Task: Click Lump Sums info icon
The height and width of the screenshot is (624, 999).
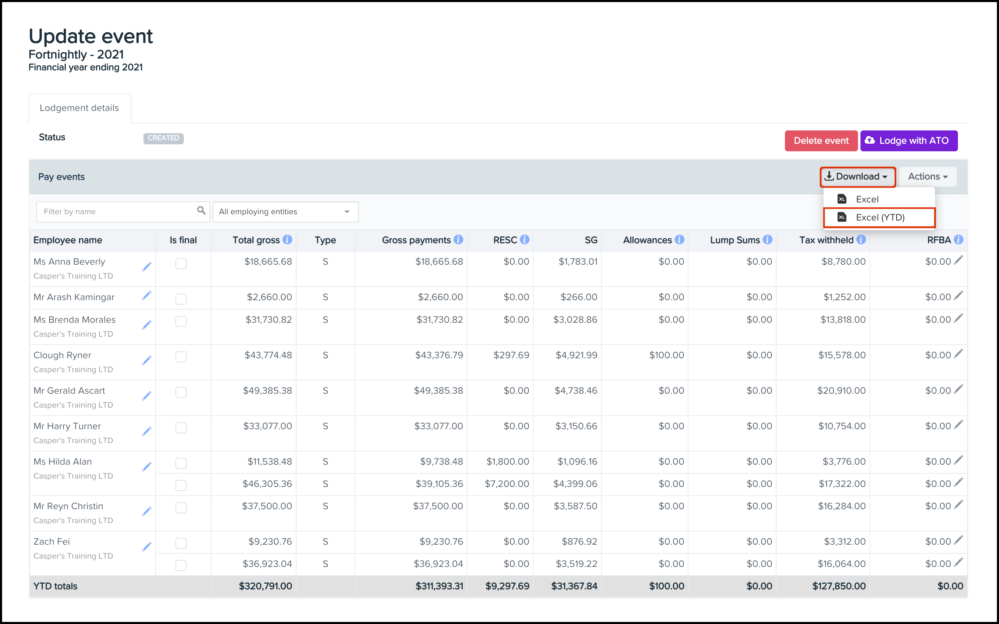Action: 768,240
